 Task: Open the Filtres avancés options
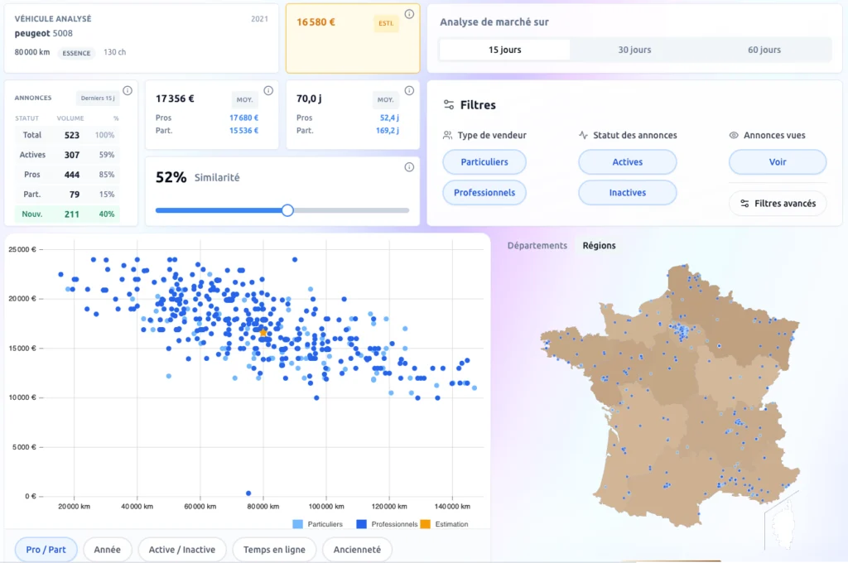[777, 203]
